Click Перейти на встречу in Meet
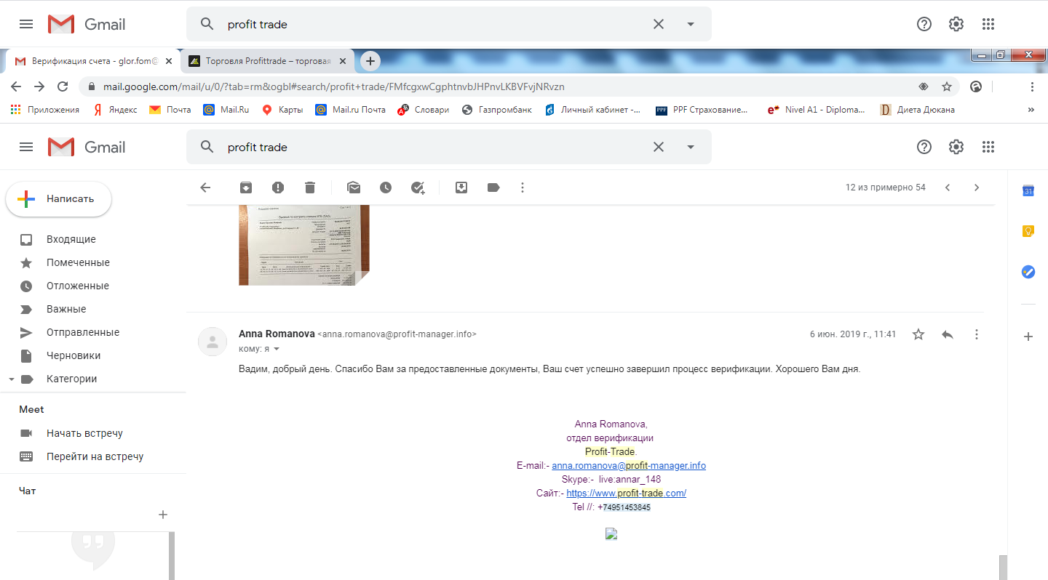 tap(93, 456)
